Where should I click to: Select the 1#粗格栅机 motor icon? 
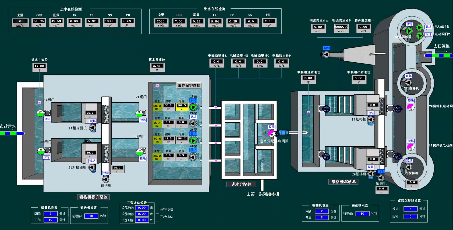(92, 128)
